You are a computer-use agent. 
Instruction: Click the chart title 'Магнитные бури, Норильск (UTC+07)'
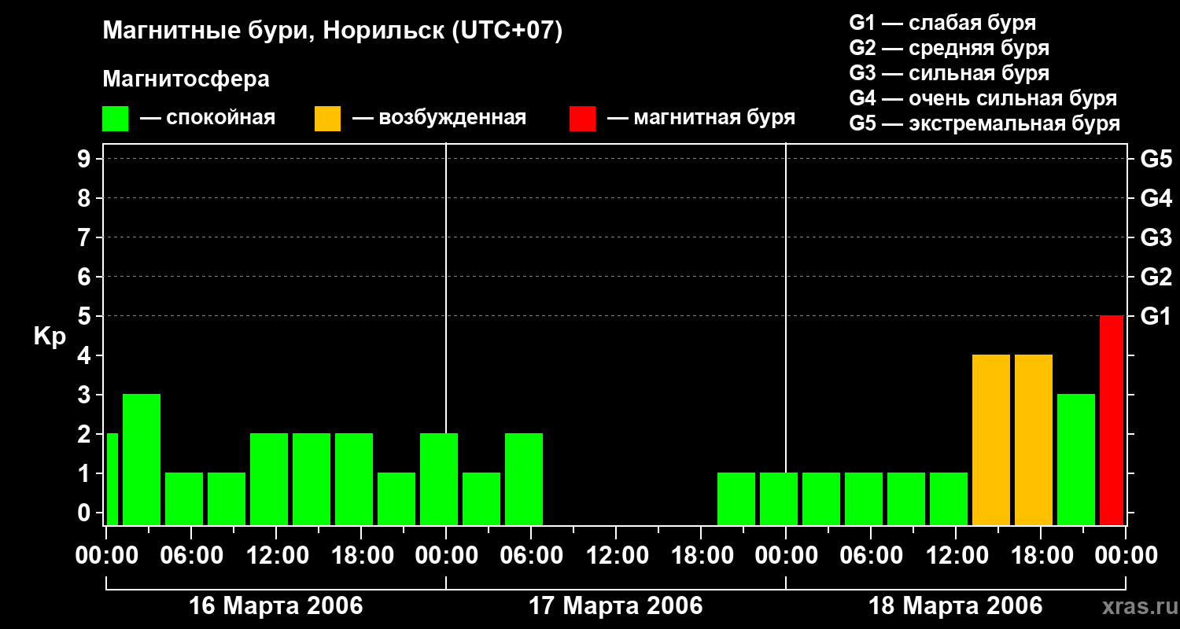[x=333, y=32]
